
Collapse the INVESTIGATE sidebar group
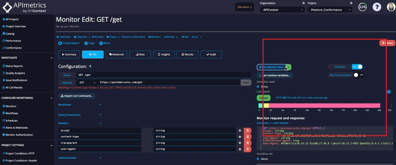tap(52, 58)
